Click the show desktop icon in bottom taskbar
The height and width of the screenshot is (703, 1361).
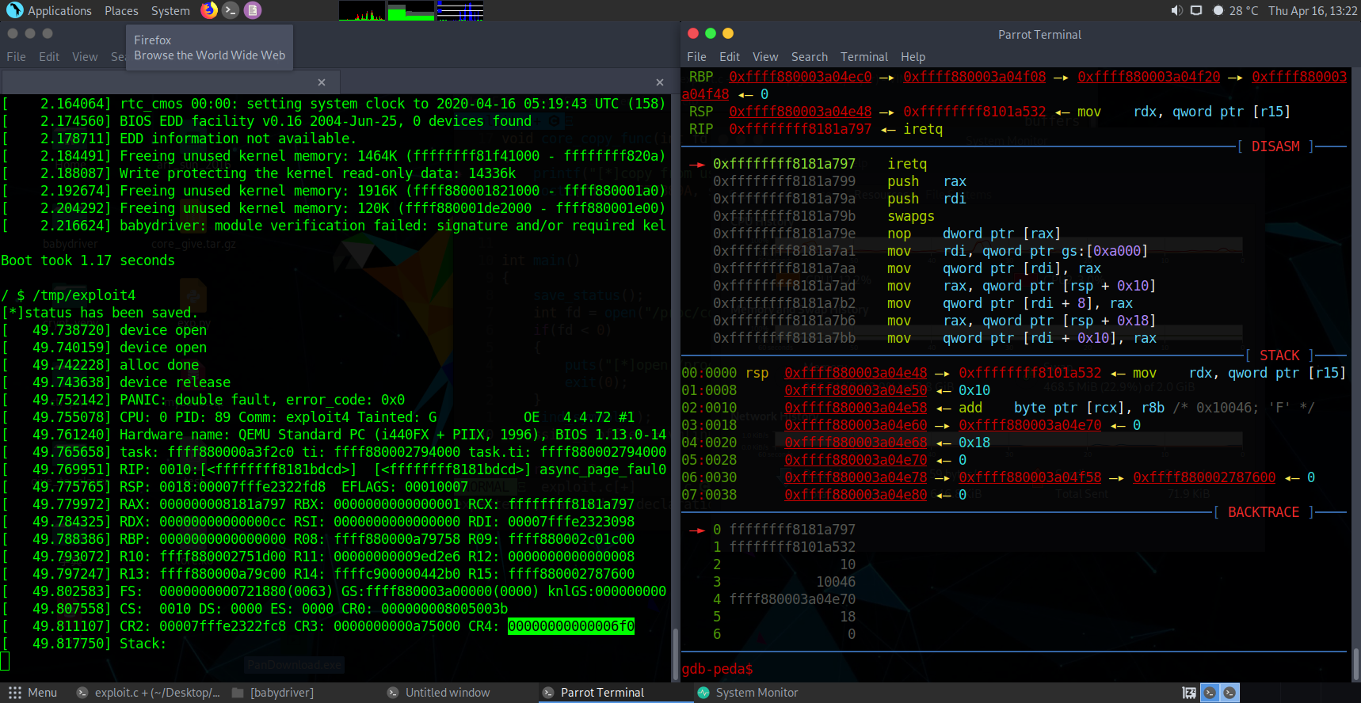tap(1189, 693)
